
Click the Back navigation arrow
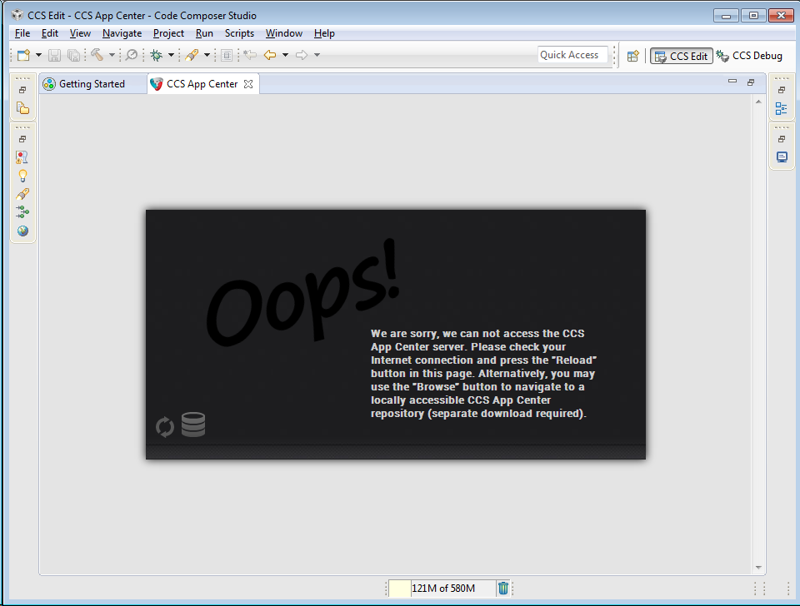click(270, 55)
